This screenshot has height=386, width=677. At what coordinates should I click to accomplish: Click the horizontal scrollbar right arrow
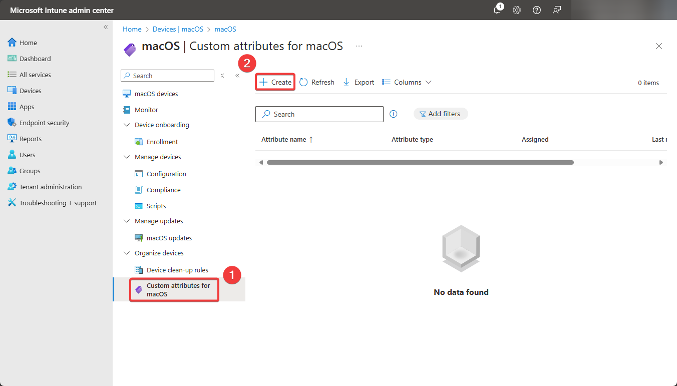661,163
